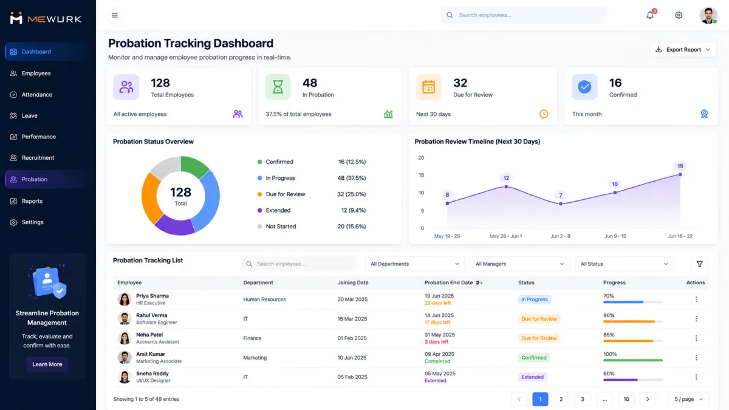Expand the Export Report dropdown

[x=683, y=50]
